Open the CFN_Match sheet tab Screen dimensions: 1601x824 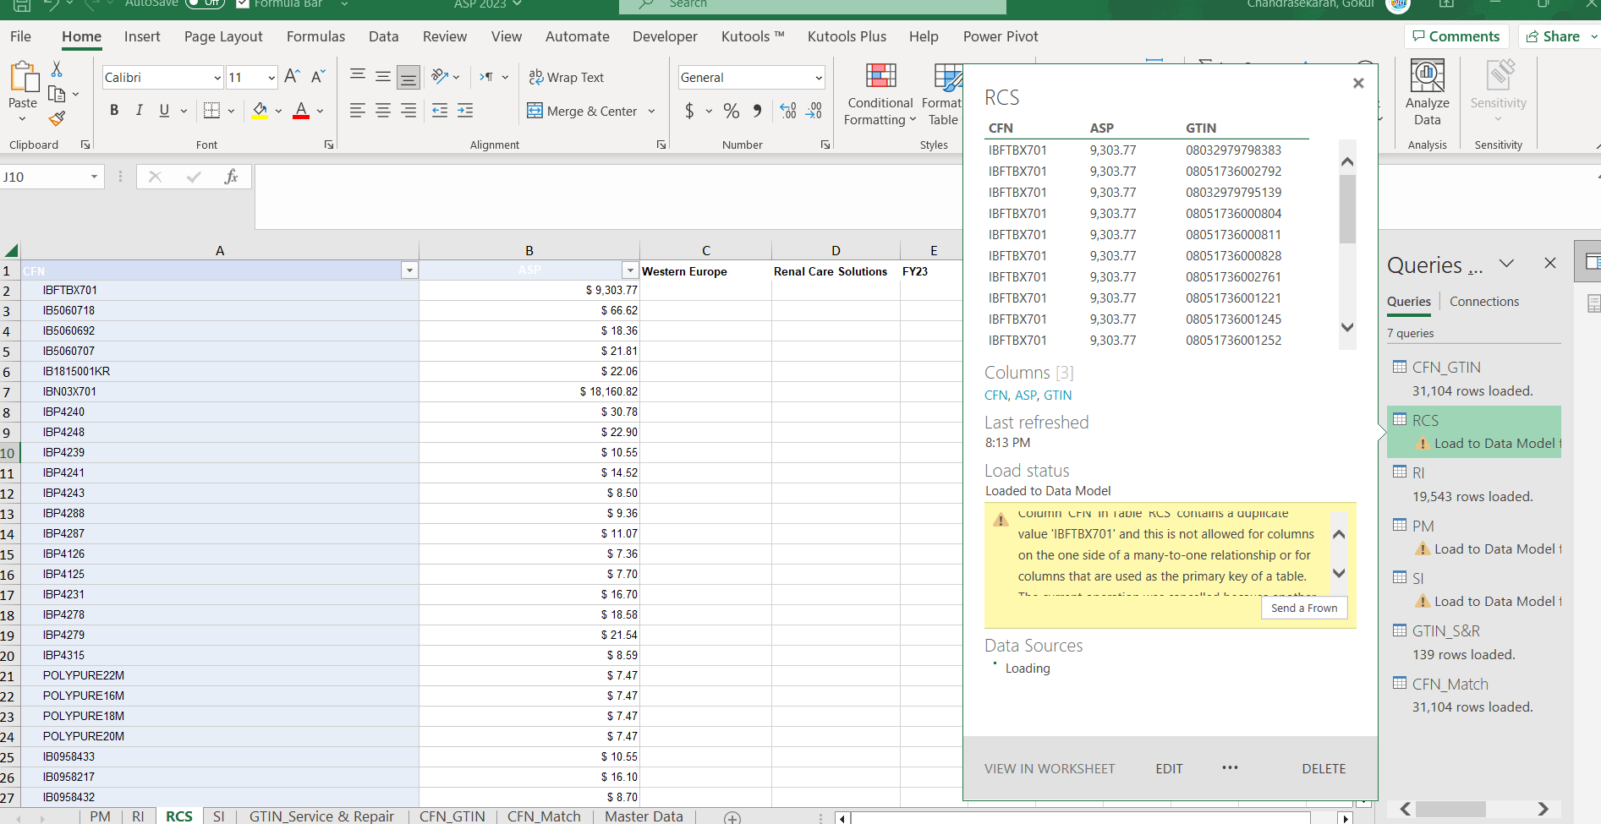point(544,816)
